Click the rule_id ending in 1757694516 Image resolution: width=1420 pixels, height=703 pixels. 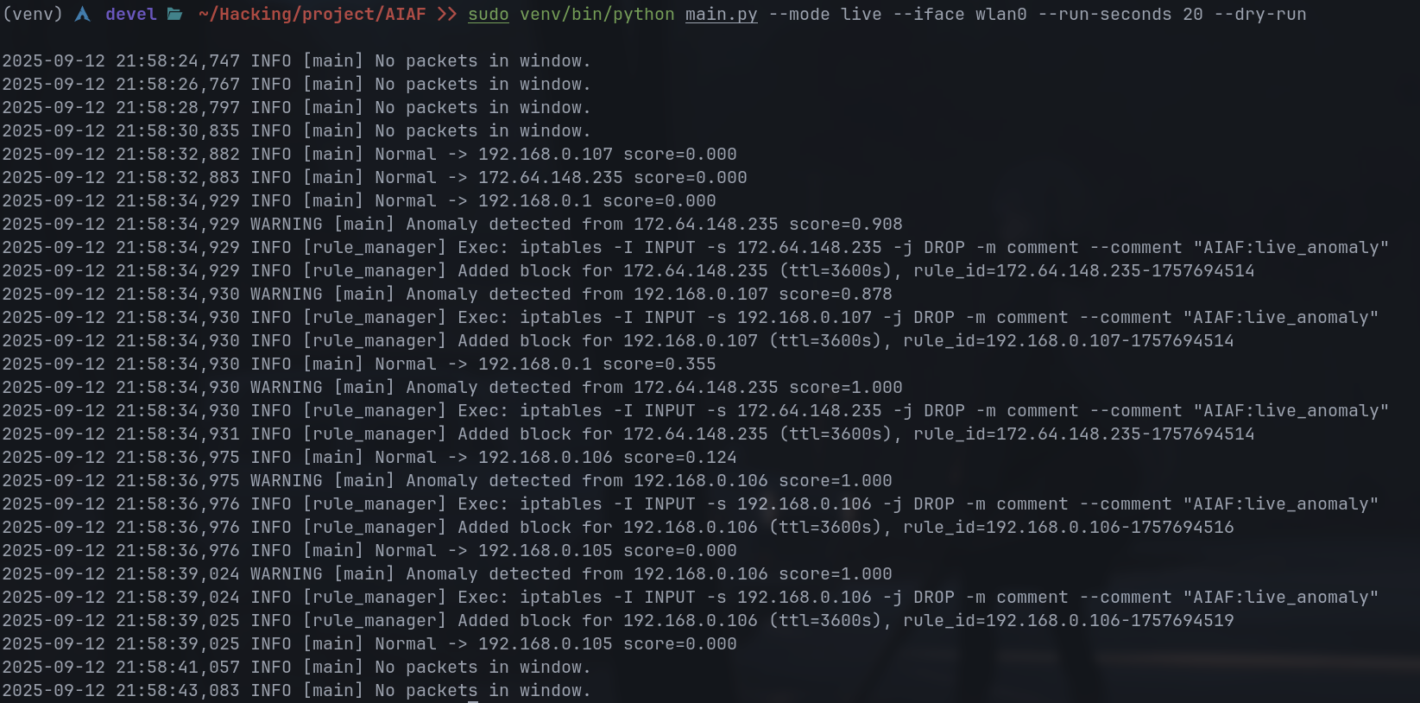pos(1069,527)
